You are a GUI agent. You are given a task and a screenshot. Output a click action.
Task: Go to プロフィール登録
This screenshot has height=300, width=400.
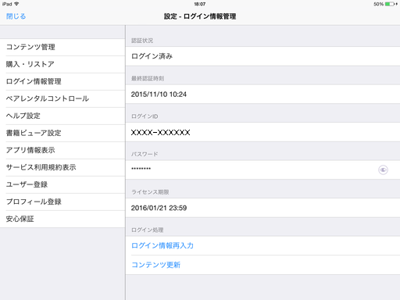62,202
